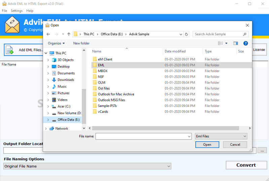Go back in the Open dialog
269x181 pixels.
[x=48, y=34]
